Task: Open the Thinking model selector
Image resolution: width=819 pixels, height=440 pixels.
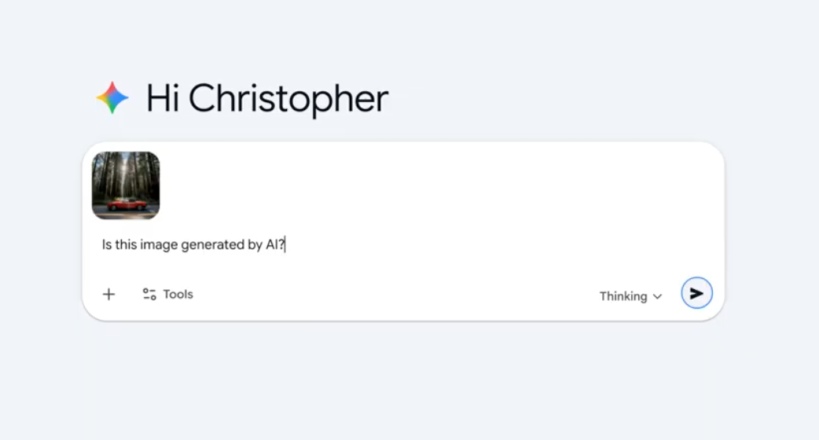Action: [630, 296]
